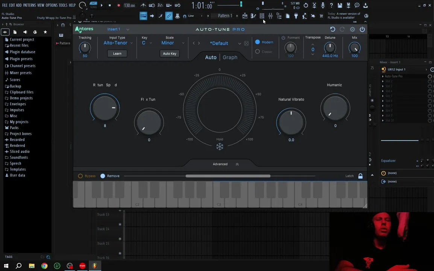This screenshot has height=271, width=434.
Task: Search with the tags magnifier icon
Action: [x=48, y=257]
